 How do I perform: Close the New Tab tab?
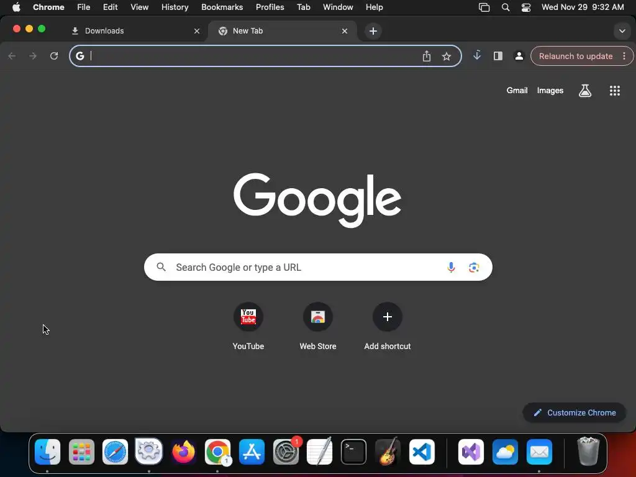tap(344, 31)
